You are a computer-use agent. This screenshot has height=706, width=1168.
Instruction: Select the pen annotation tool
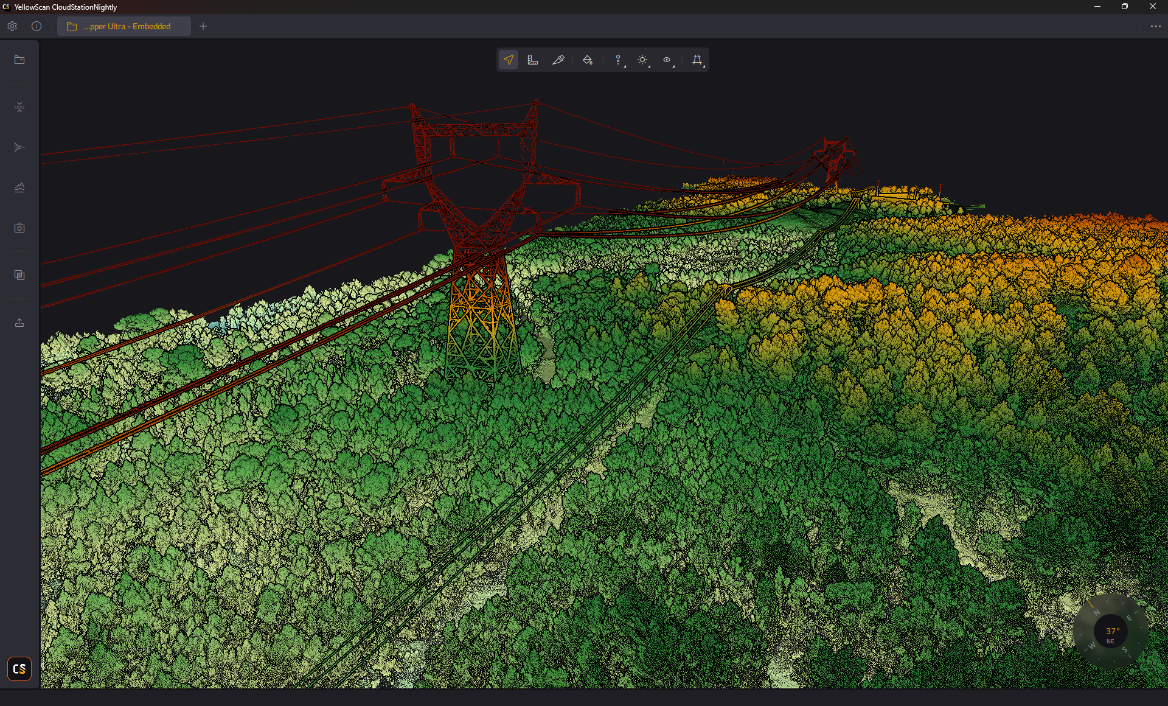pyautogui.click(x=558, y=60)
